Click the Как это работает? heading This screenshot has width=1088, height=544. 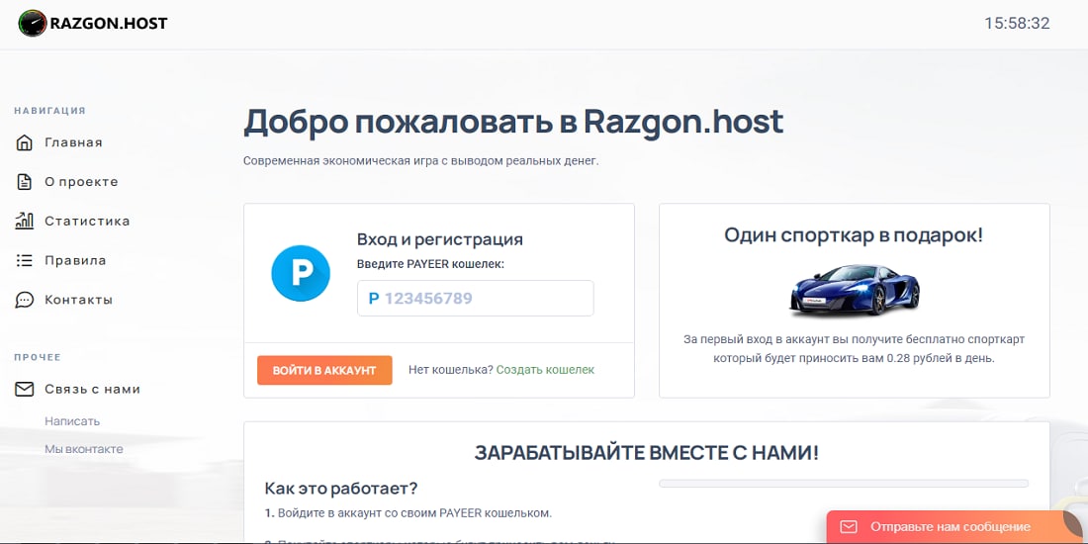pyautogui.click(x=341, y=489)
